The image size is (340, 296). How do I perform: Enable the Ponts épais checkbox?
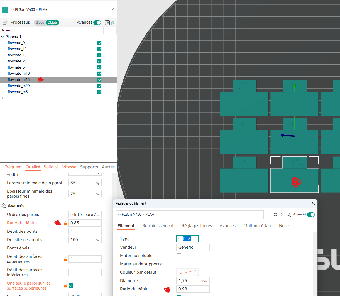click(71, 248)
